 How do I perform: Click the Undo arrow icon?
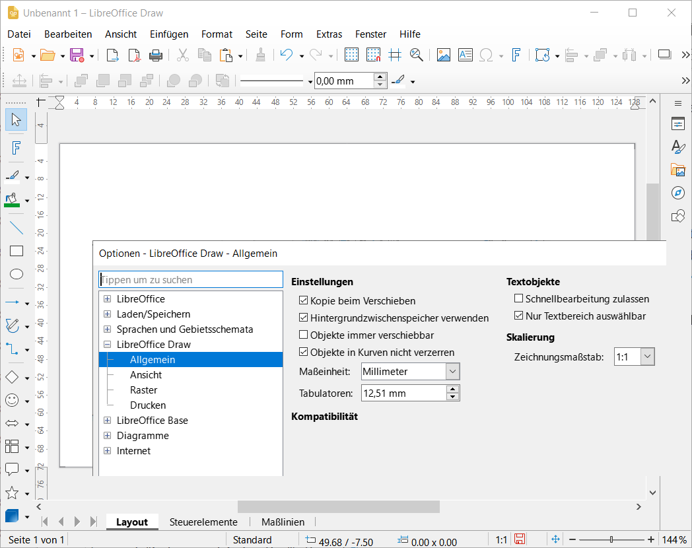(287, 55)
